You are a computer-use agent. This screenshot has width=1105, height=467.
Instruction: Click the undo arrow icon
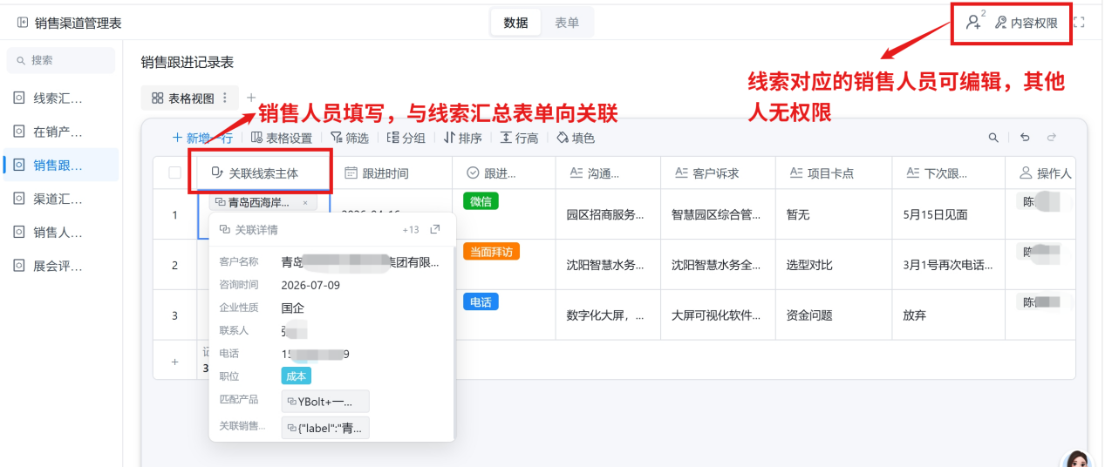click(x=1025, y=138)
